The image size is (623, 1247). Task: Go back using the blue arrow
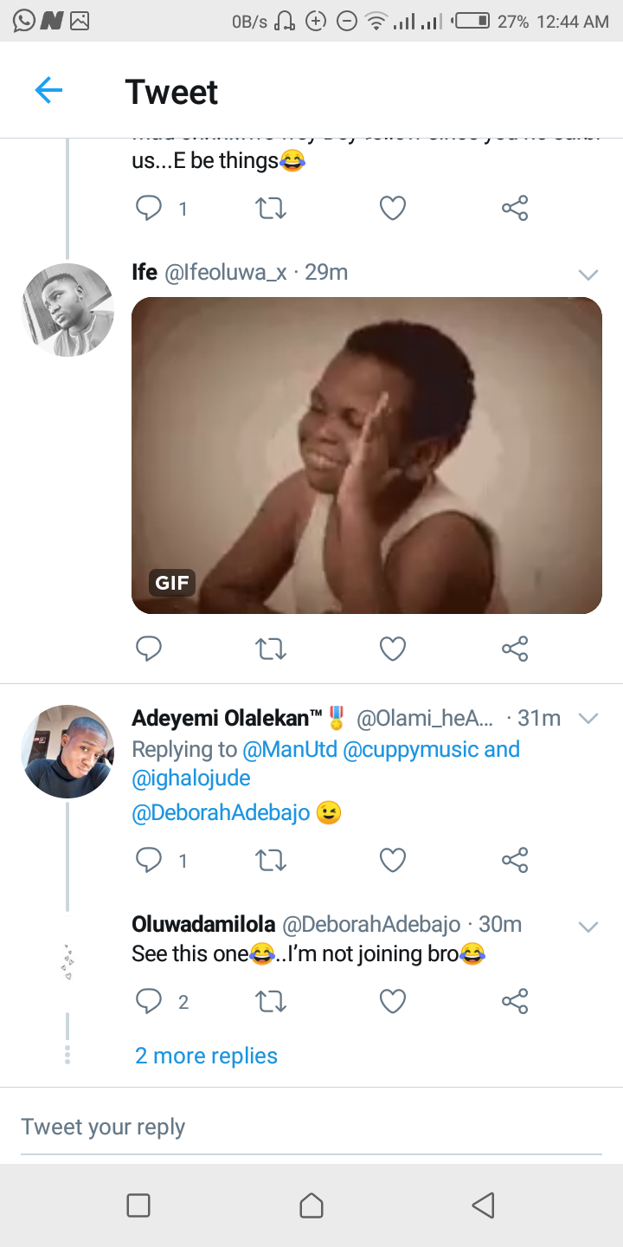coord(48,90)
